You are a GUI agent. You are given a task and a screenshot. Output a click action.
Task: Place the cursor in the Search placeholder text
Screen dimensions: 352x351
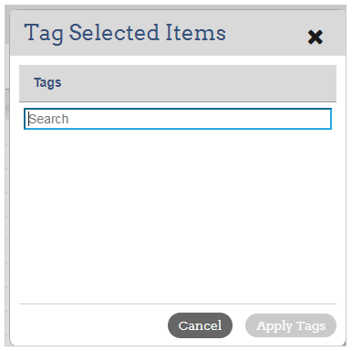tap(48, 119)
